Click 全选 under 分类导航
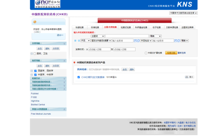 pyautogui.click(x=39, y=48)
